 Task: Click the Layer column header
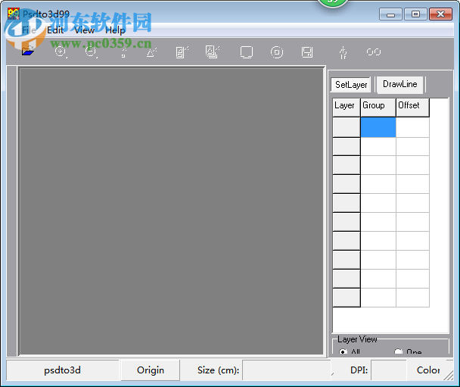pos(347,108)
